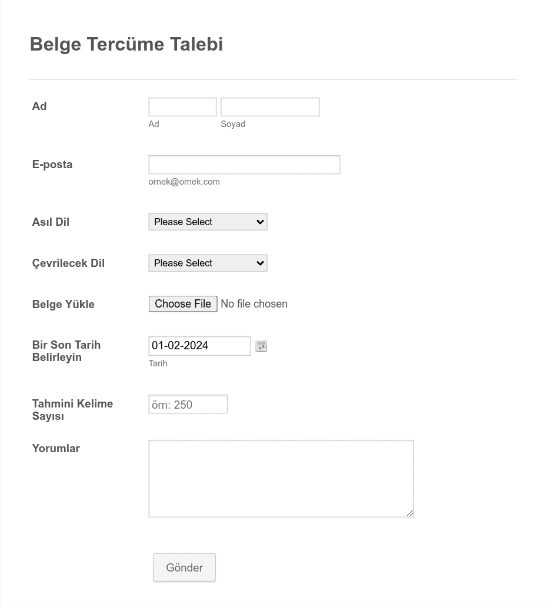This screenshot has height=608, width=547.
Task: Click the Çevrilecek Dil dropdown arrow
Action: pyautogui.click(x=261, y=263)
